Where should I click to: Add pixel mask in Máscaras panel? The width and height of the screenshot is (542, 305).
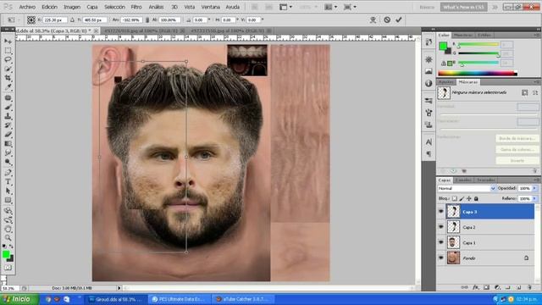525,92
